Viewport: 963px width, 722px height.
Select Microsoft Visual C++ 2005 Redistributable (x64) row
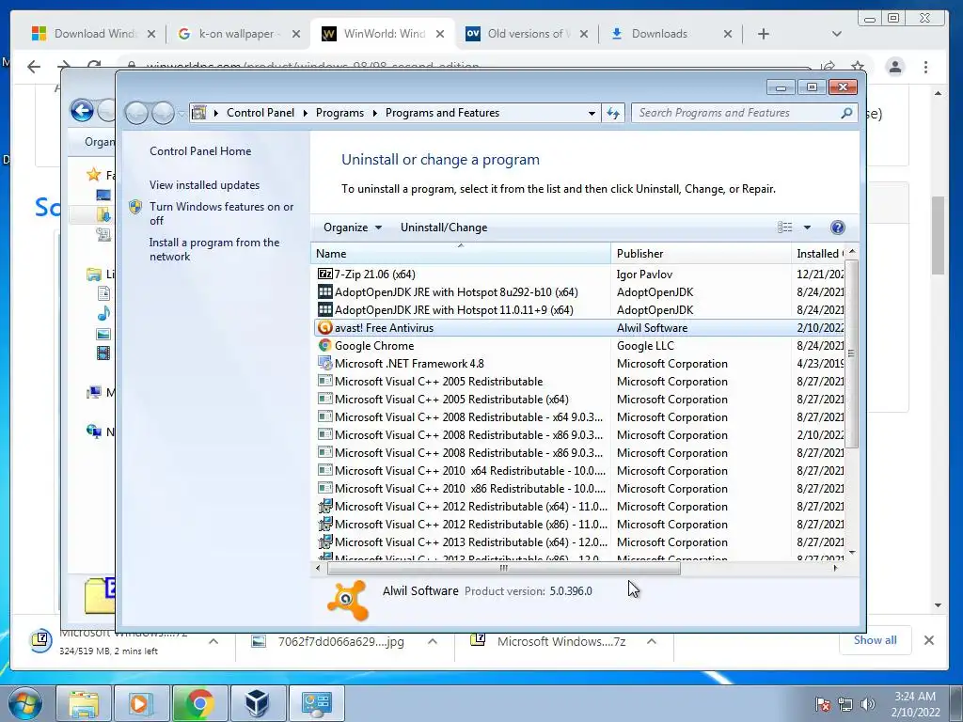(x=577, y=399)
